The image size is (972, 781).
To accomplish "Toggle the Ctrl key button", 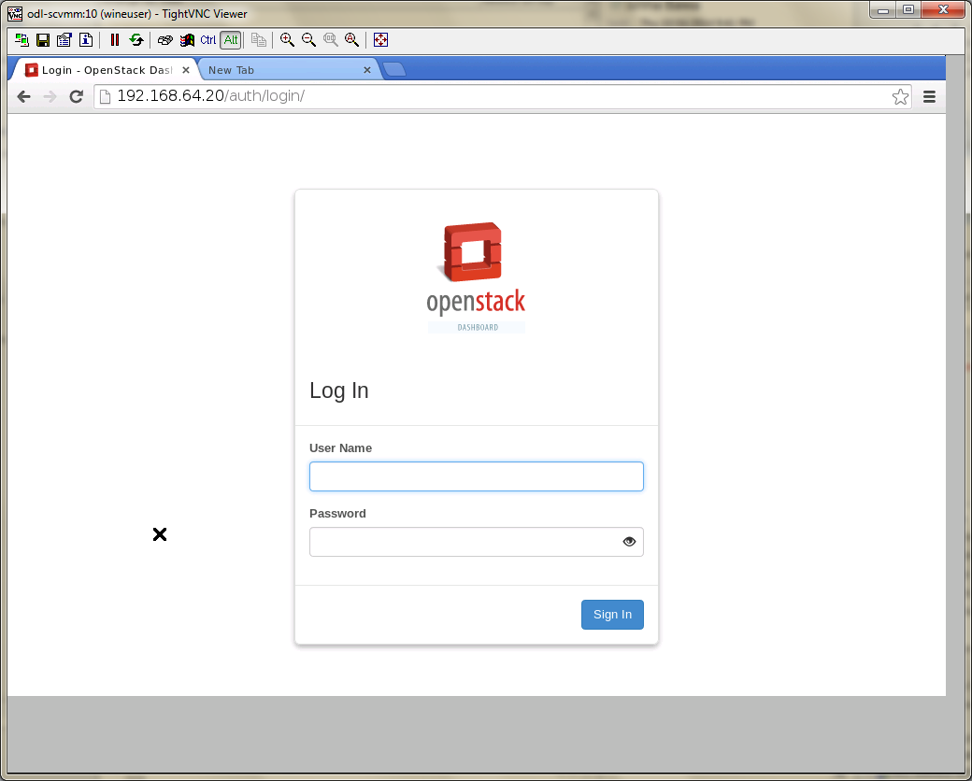I will tap(208, 40).
